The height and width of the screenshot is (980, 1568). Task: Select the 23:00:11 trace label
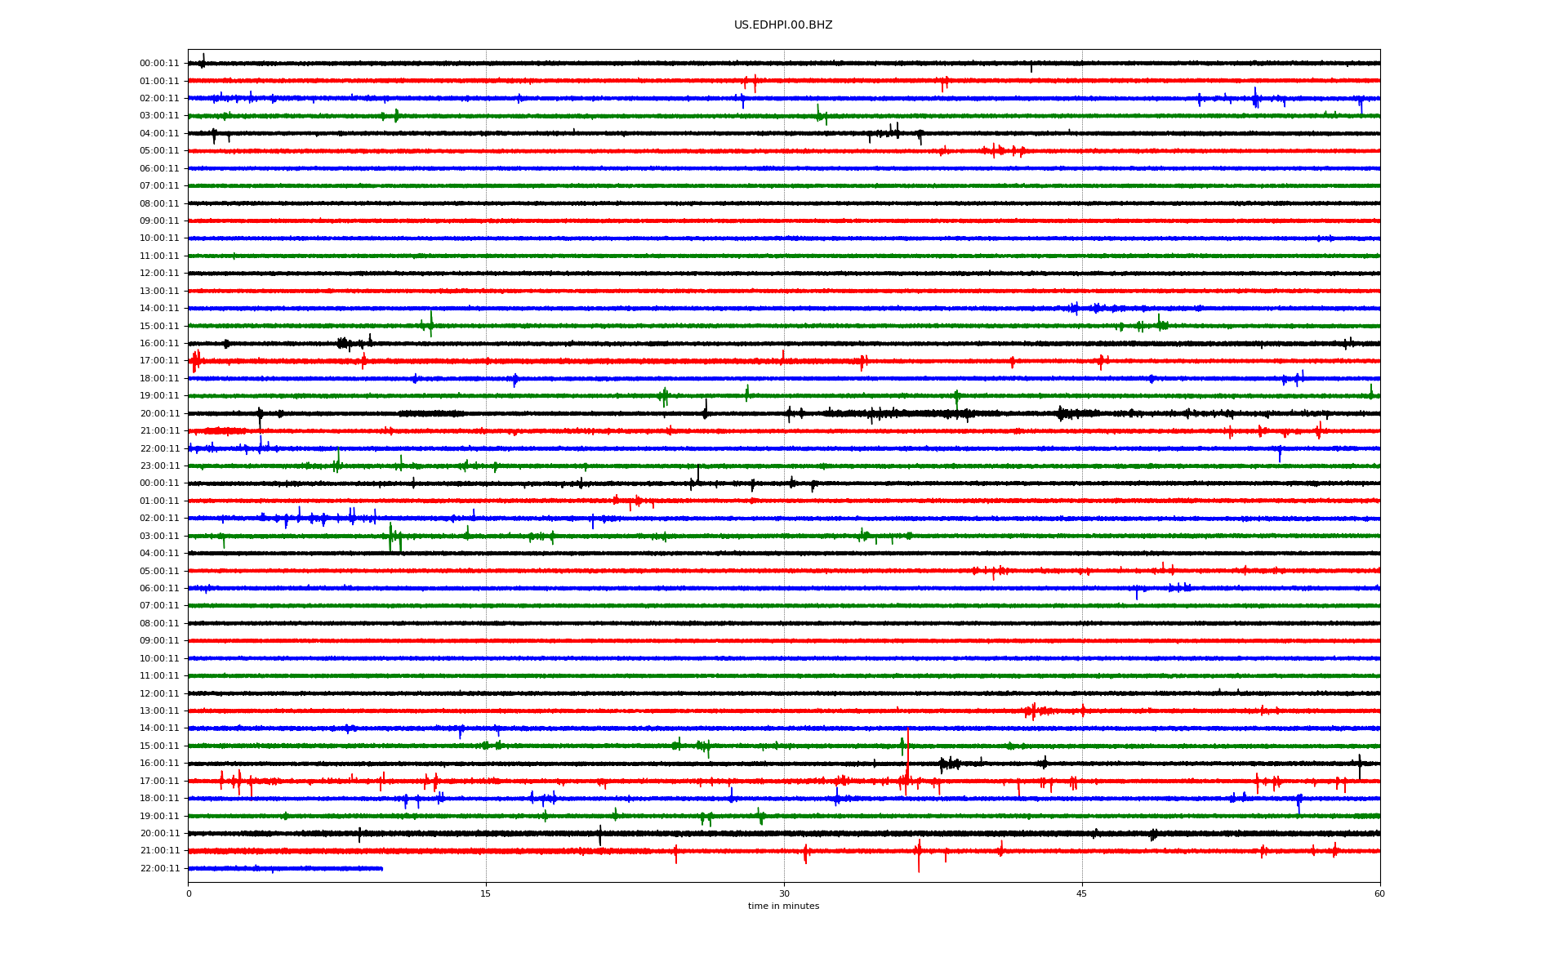tap(159, 466)
